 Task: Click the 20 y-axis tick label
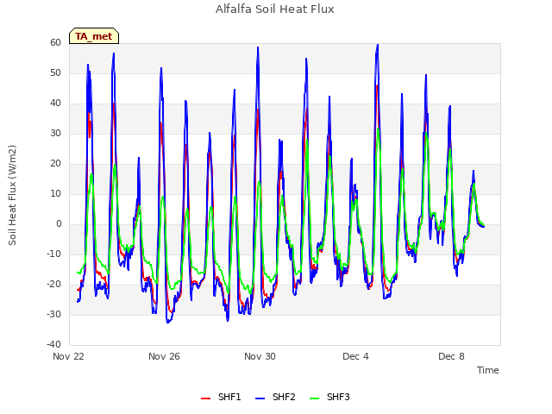point(55,163)
